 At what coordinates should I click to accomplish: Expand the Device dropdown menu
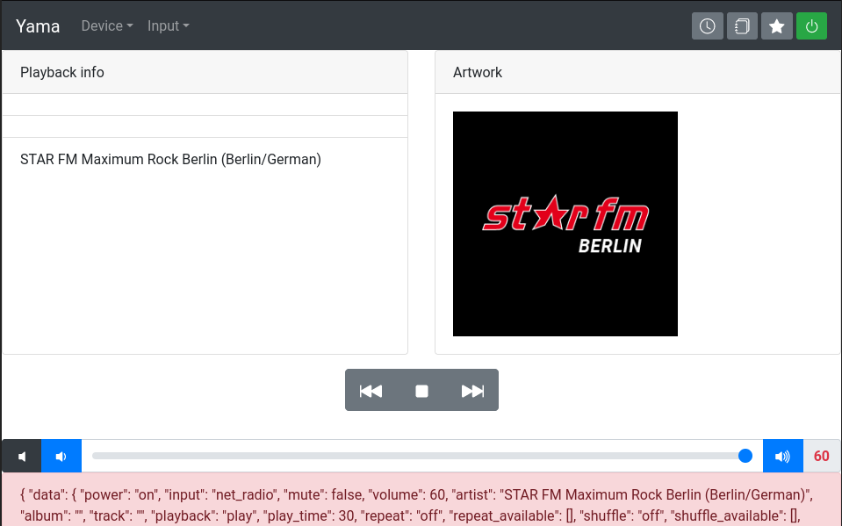[107, 26]
